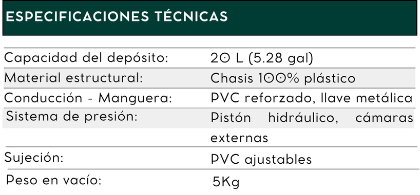Click the word Manguera
The width and height of the screenshot is (420, 195).
click(135, 99)
